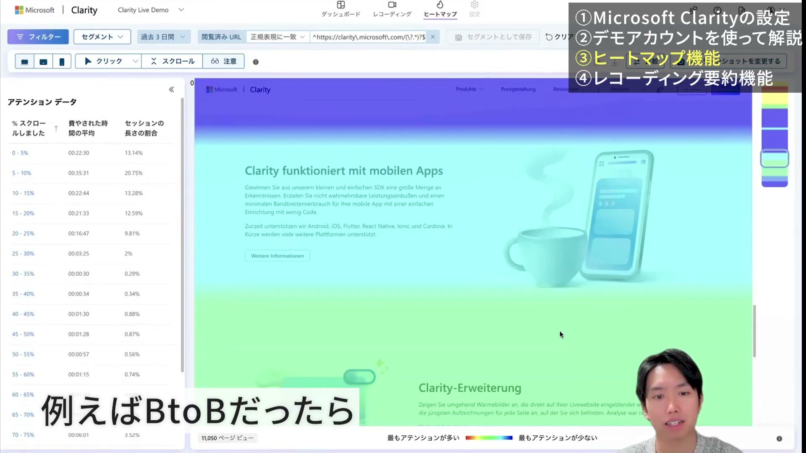Select the ヒートマップ tab

tap(440, 9)
